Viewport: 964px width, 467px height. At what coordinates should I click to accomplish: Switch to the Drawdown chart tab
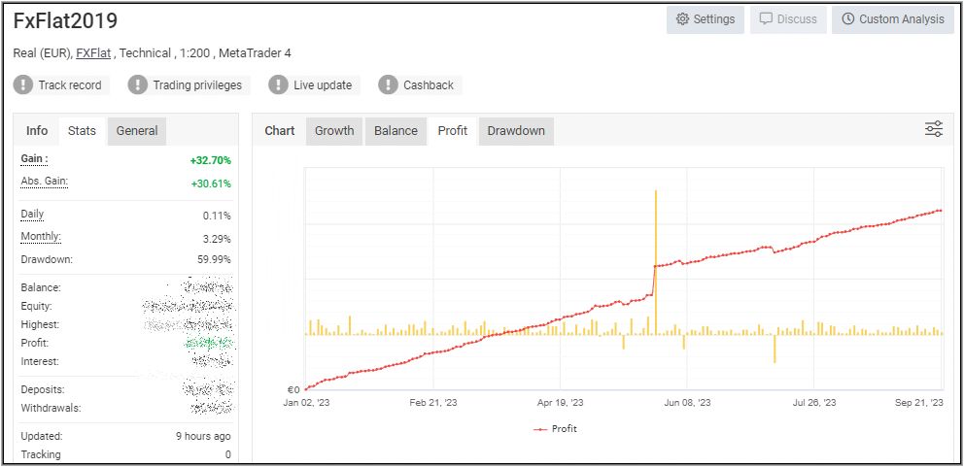pos(516,131)
